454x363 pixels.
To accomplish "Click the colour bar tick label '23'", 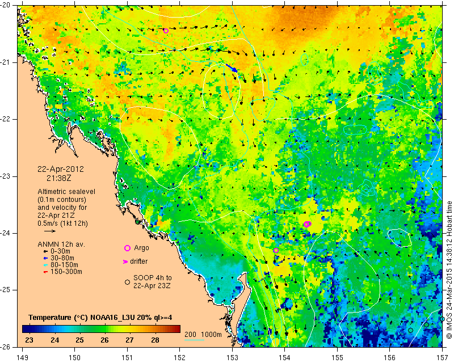I will tap(30, 340).
